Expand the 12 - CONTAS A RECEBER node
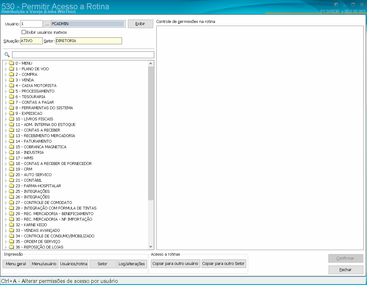 tap(6, 130)
